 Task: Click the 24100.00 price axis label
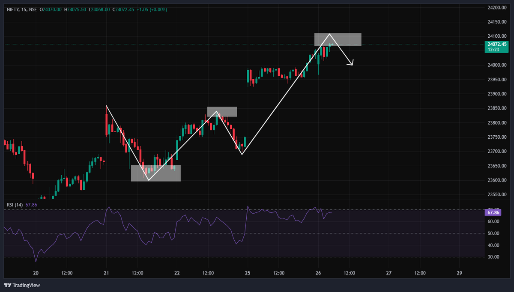point(497,36)
